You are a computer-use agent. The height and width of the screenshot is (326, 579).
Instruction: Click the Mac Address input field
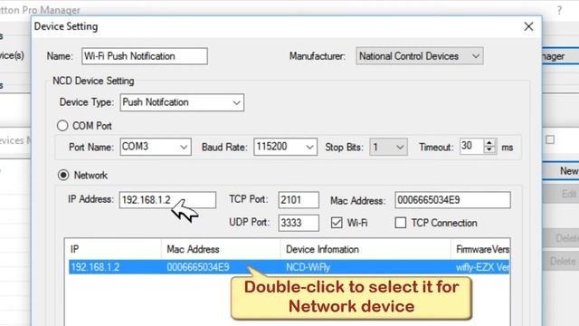click(452, 200)
